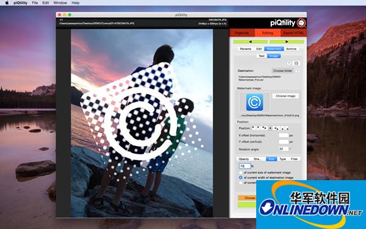Image resolution: width=366 pixels, height=229 pixels.
Task: Open the Sha... settings tab
Action: (x=257, y=159)
